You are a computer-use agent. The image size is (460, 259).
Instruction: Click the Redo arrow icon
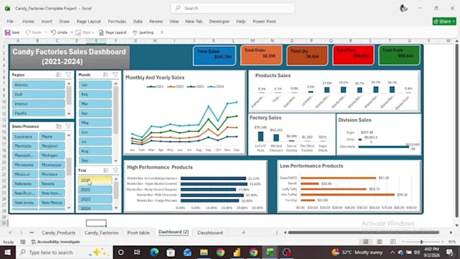pos(28,32)
